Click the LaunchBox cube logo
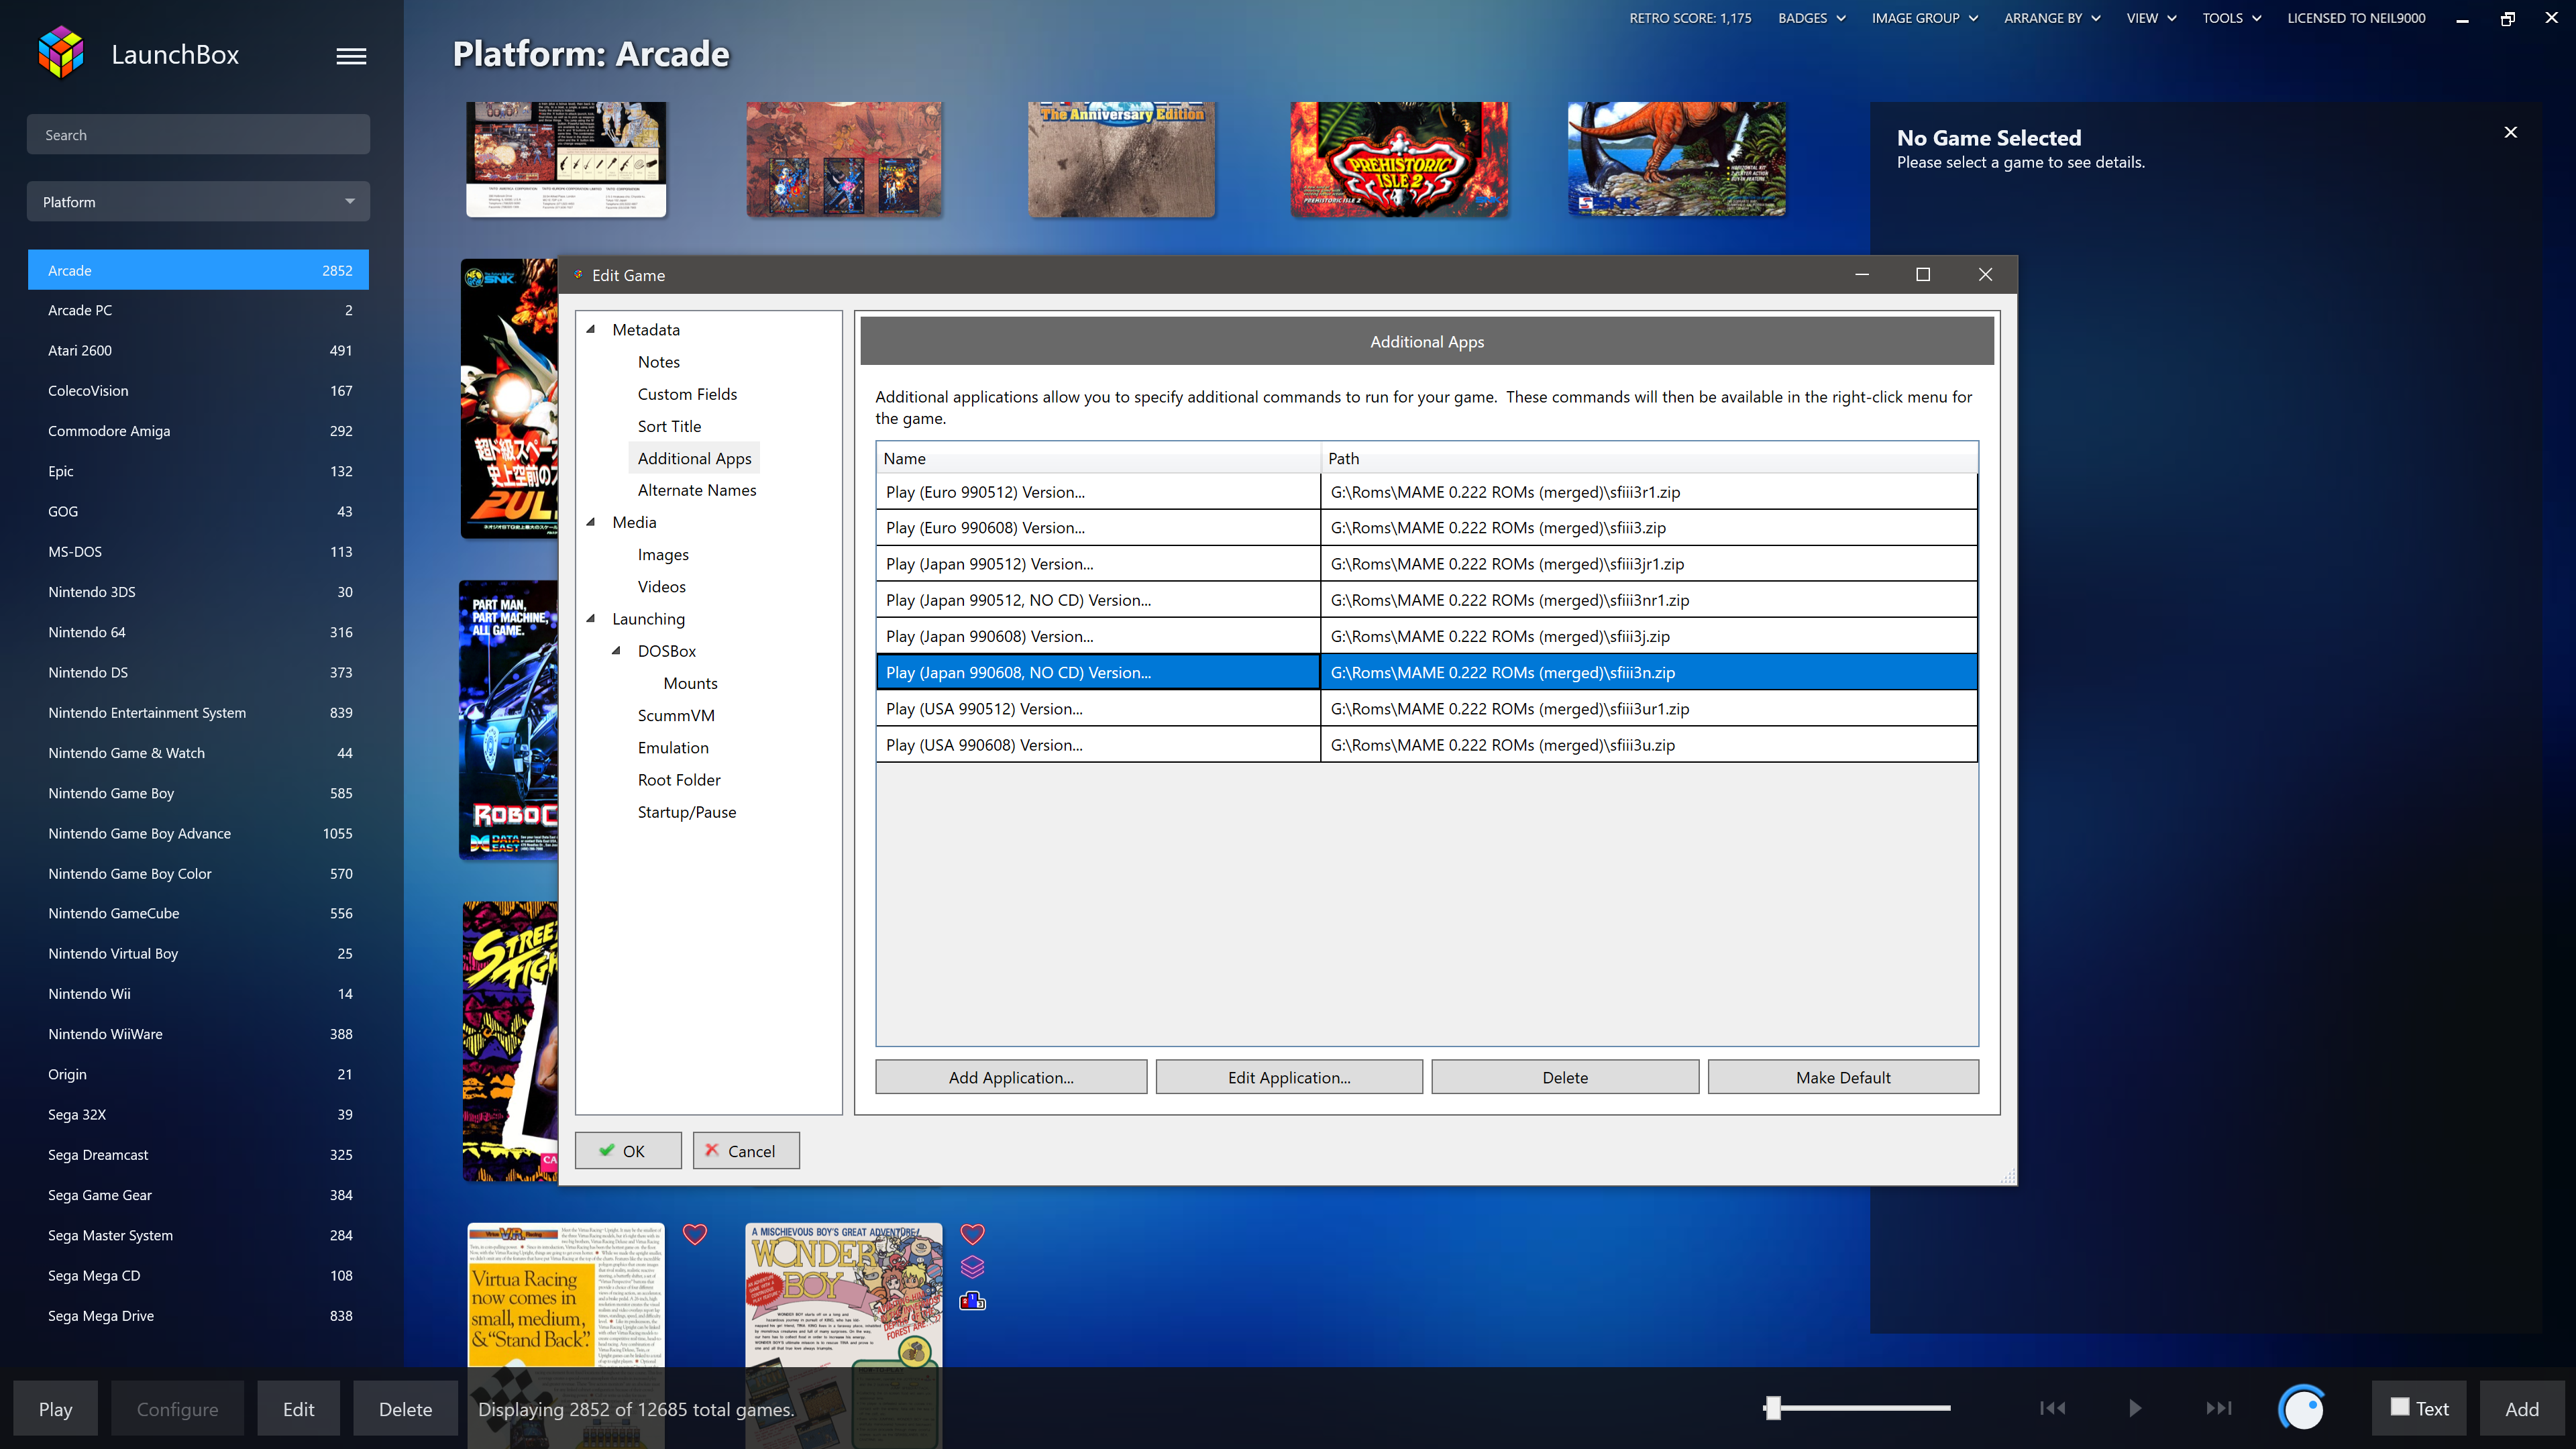 (61, 53)
